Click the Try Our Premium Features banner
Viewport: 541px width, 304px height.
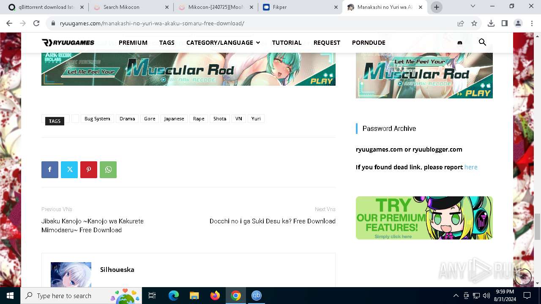tap(424, 218)
